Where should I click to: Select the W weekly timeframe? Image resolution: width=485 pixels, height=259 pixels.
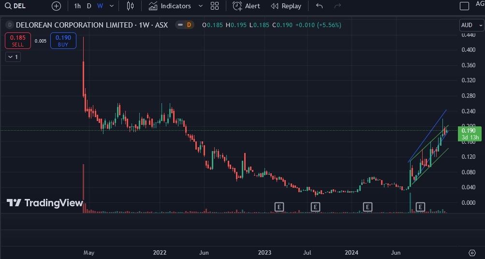pos(100,6)
